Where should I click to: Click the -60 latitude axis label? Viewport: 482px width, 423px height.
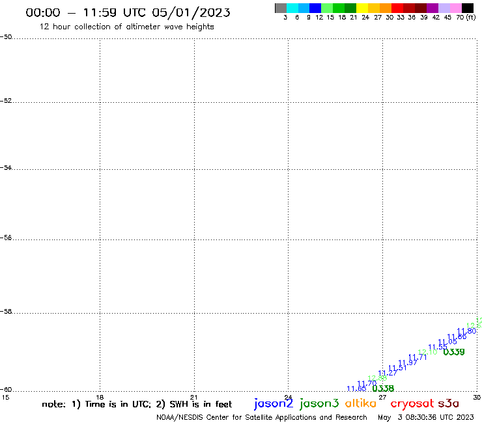pos(6,390)
